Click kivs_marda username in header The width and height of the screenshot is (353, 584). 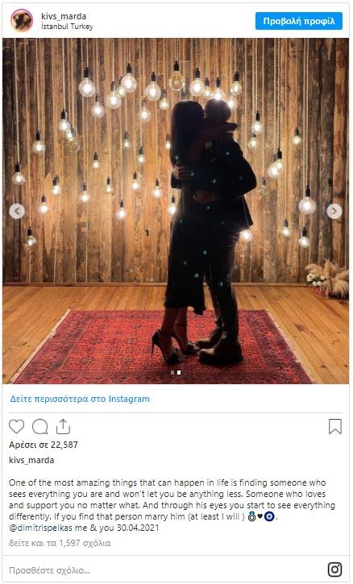point(64,16)
